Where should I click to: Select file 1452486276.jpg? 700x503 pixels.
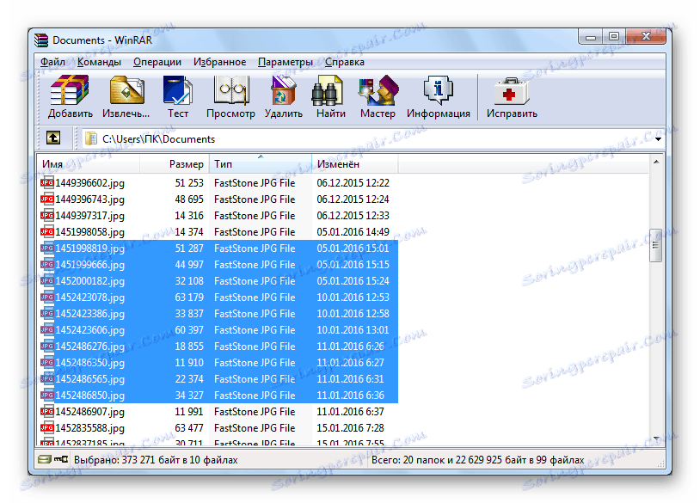89,347
